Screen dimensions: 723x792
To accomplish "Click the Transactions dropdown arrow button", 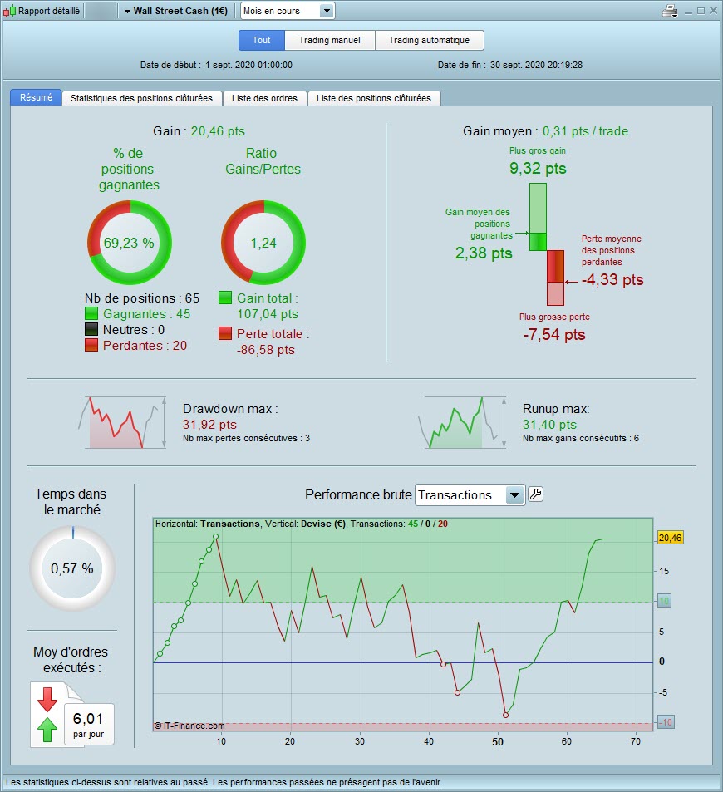I will click(514, 495).
